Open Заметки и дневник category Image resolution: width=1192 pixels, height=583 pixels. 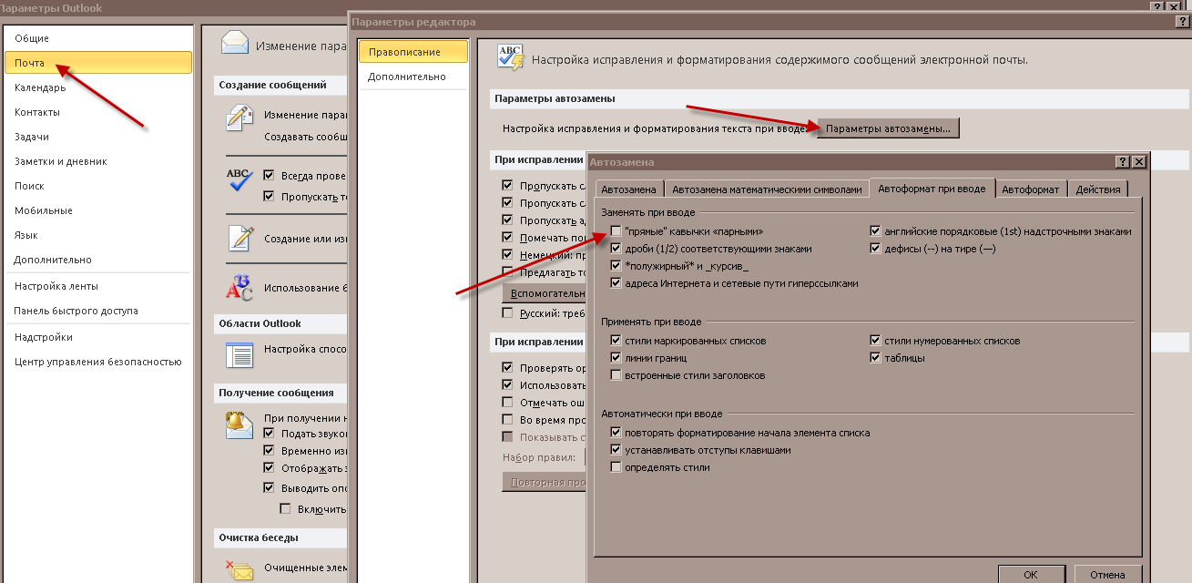(x=98, y=161)
